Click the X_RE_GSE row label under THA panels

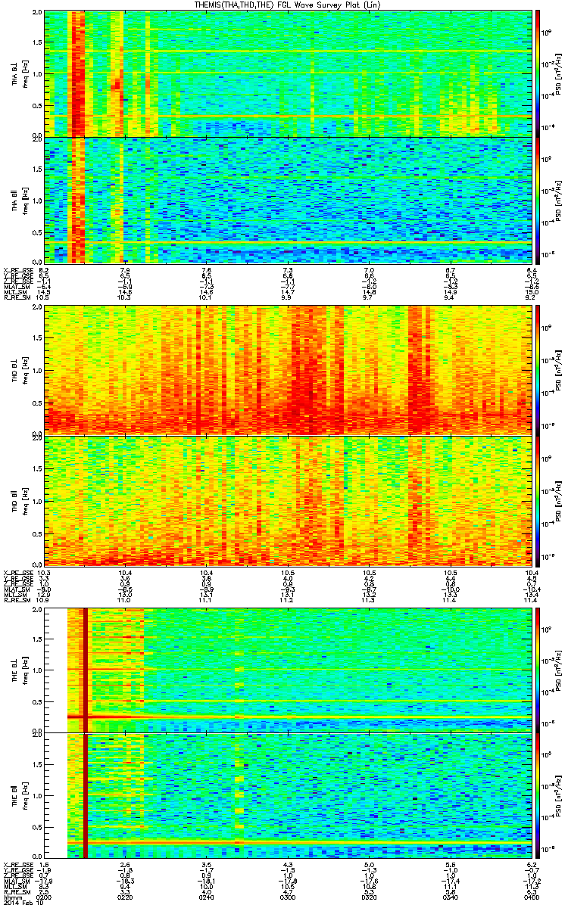coord(18,269)
